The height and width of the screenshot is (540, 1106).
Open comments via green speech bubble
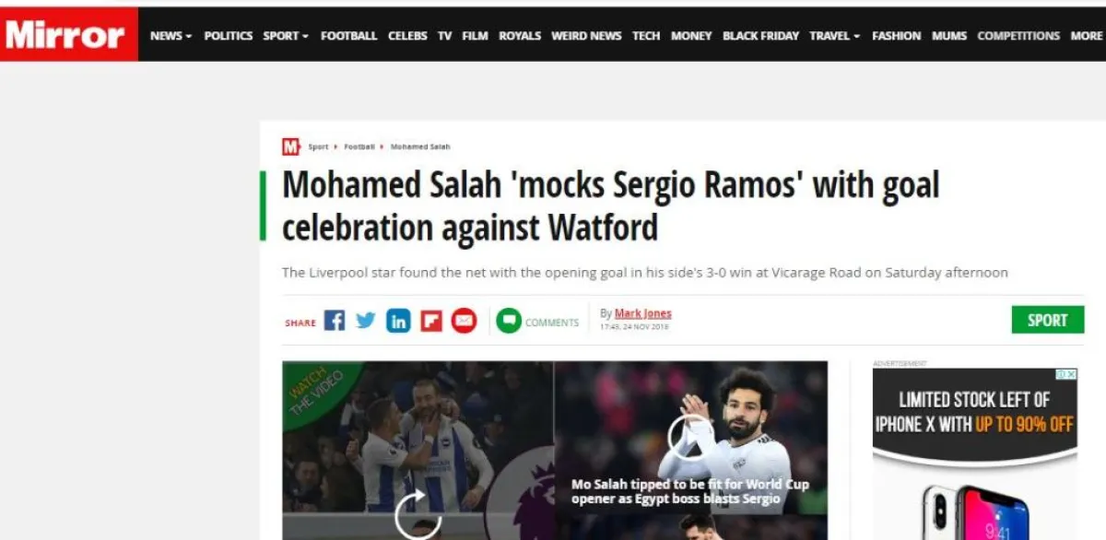[x=509, y=321]
